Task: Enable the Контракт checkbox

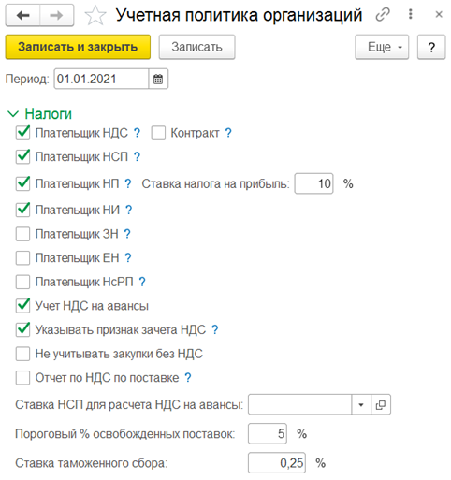Action: 158,133
